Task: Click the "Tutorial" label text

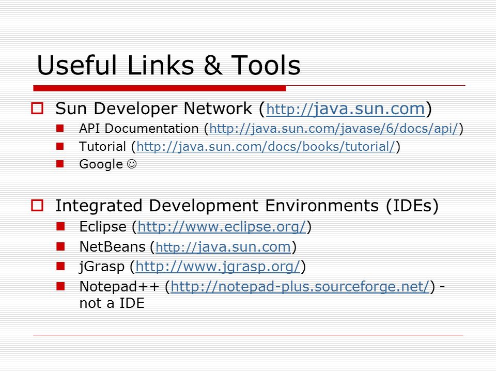Action: [102, 146]
